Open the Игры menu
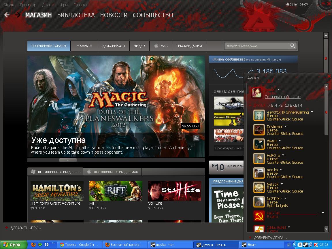 [x=63, y=5]
